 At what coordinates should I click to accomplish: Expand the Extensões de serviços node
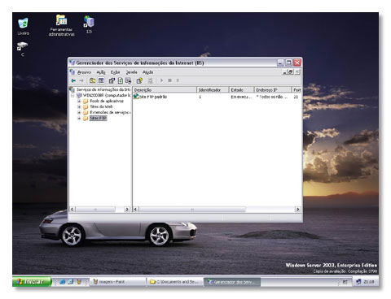coord(79,112)
